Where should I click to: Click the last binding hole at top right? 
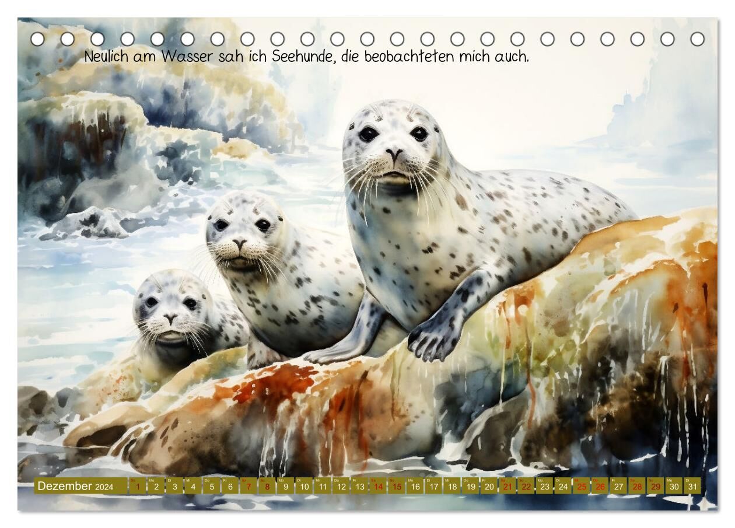pyautogui.click(x=697, y=39)
